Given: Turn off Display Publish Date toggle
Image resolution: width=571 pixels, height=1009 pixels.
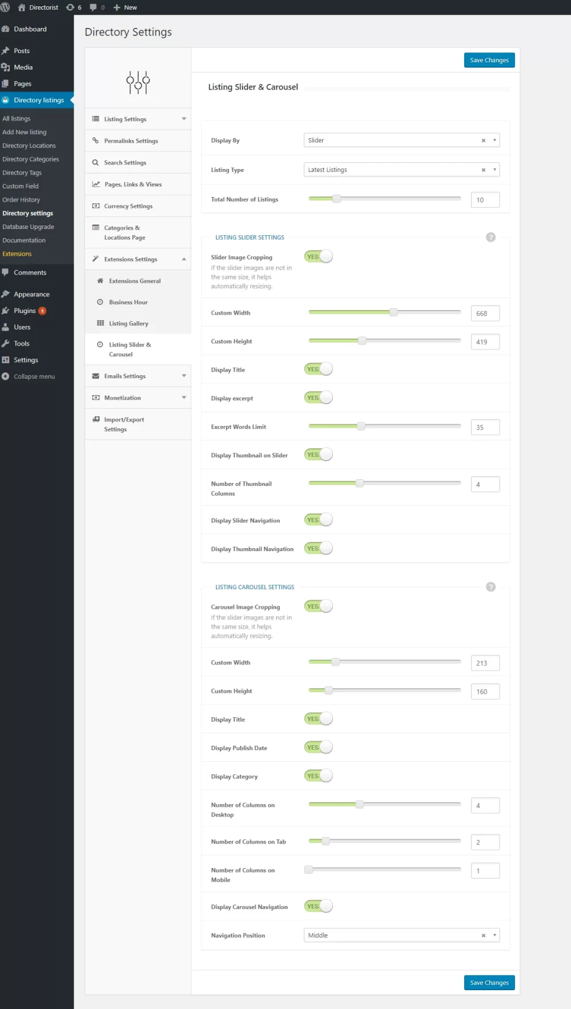Looking at the screenshot, I should click(318, 747).
